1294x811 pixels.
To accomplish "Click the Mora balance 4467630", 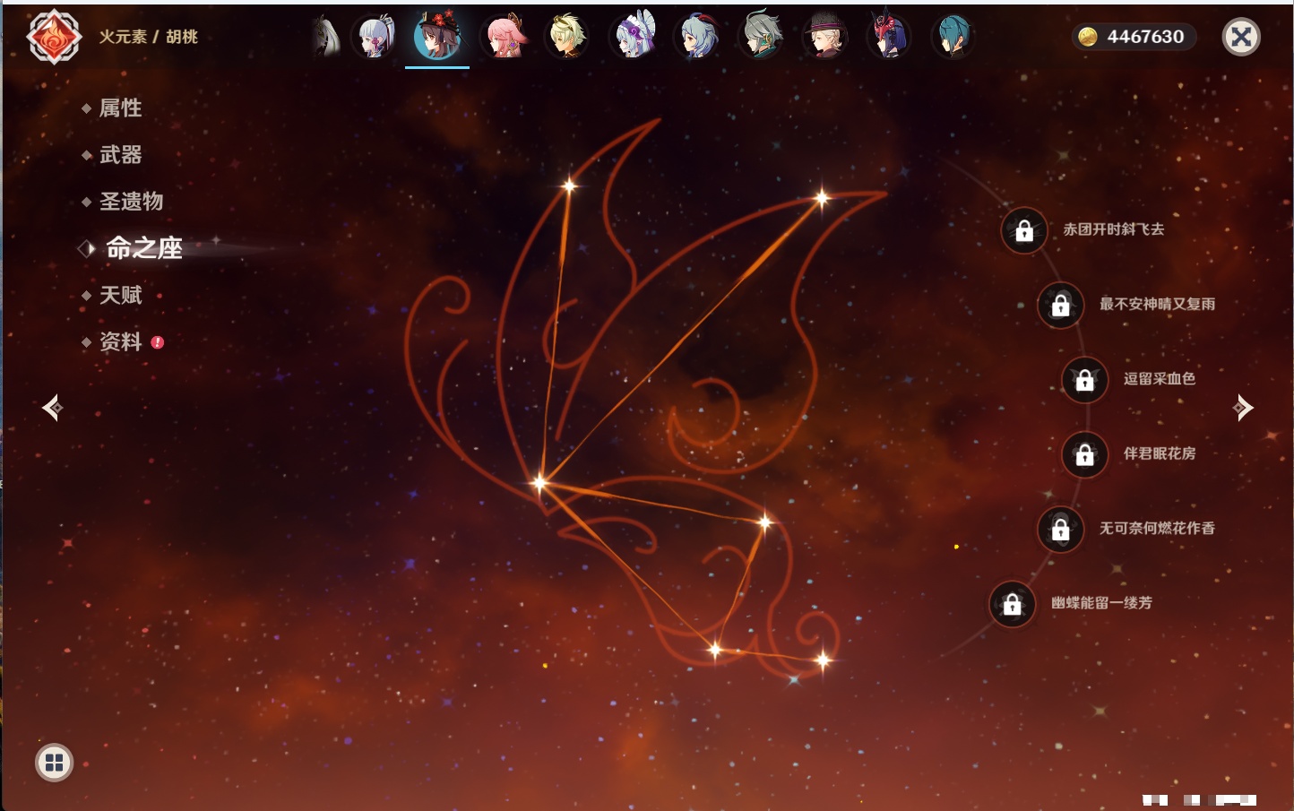I will click(1145, 37).
